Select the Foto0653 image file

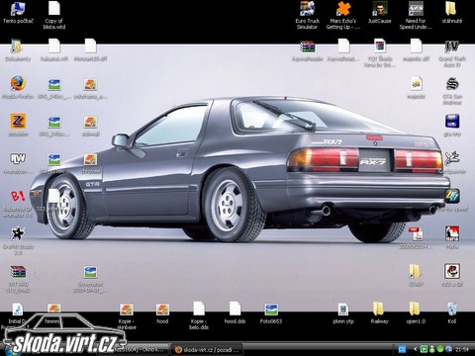(271, 310)
